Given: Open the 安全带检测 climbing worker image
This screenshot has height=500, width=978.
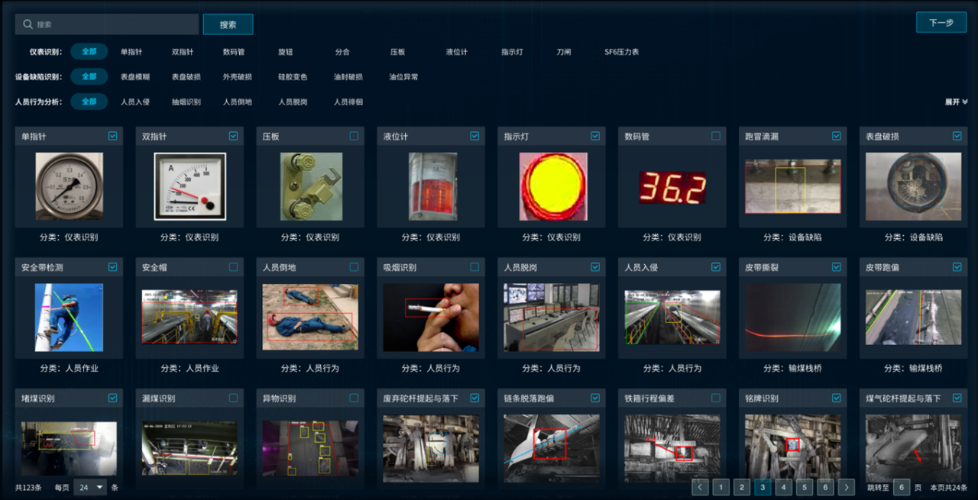Looking at the screenshot, I should (x=69, y=318).
